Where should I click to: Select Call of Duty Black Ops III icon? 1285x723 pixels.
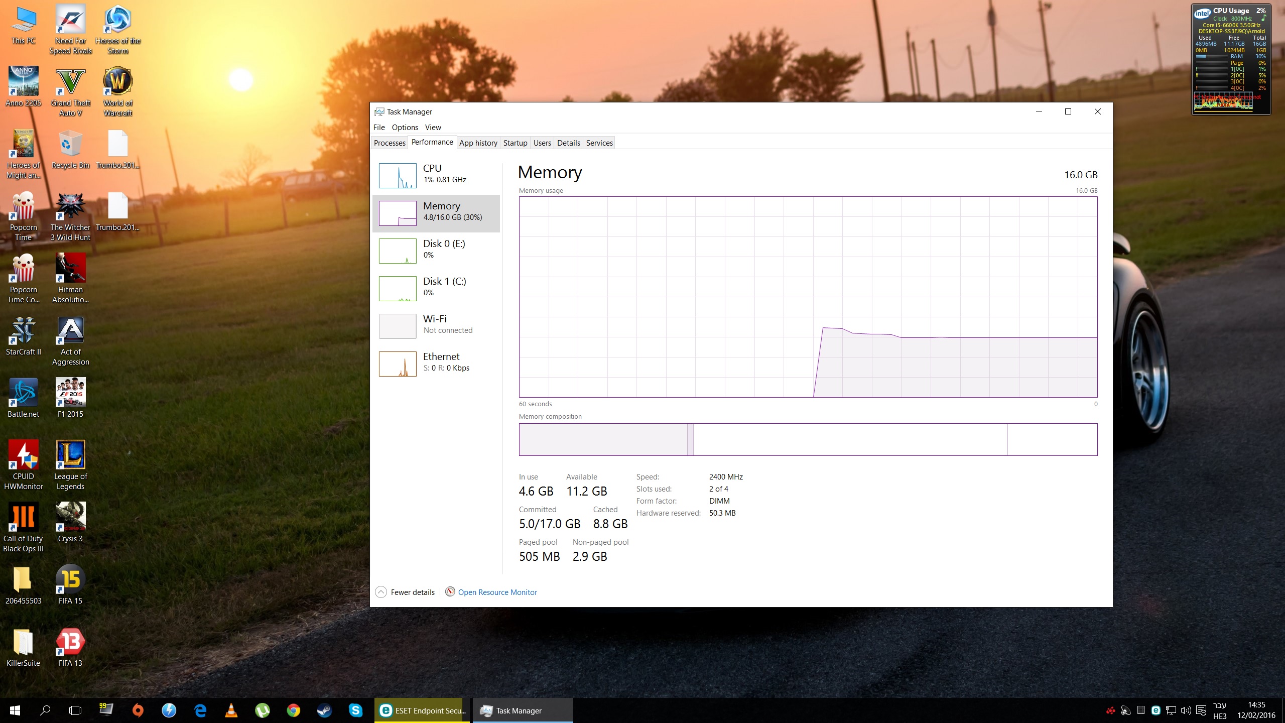click(24, 529)
